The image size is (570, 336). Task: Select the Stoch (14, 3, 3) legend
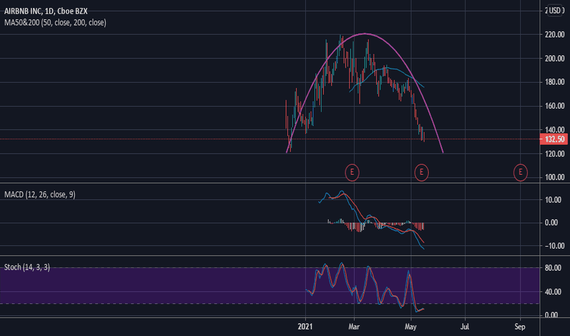[27, 268]
